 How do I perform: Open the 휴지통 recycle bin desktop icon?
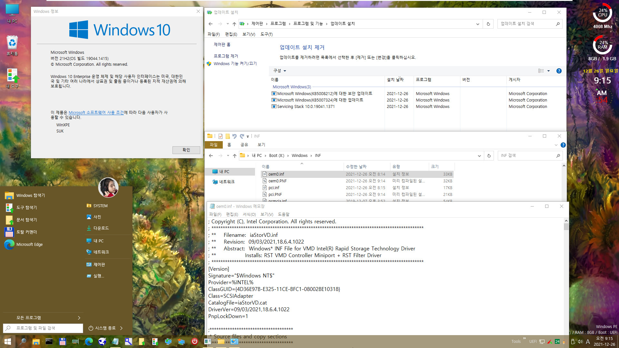coord(12,45)
